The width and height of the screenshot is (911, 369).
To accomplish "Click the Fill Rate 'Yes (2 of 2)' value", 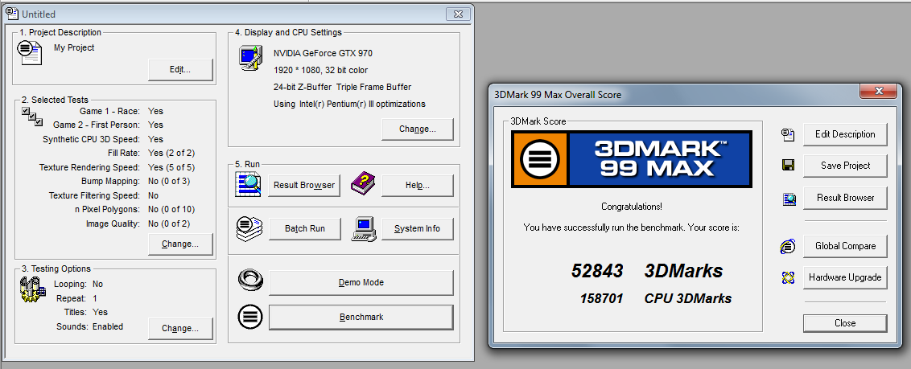I will coord(171,154).
